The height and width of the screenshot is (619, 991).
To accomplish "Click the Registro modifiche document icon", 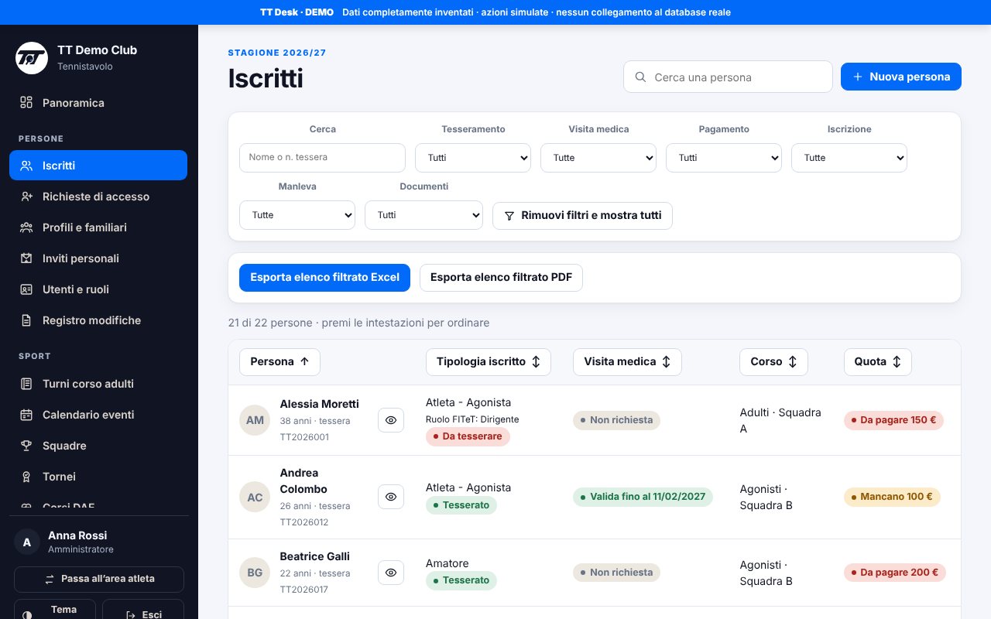I will click(x=26, y=320).
